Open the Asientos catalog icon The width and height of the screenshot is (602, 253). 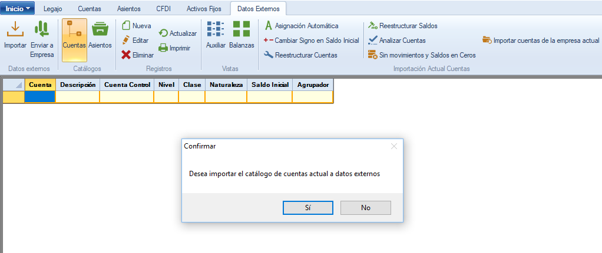[x=100, y=29]
